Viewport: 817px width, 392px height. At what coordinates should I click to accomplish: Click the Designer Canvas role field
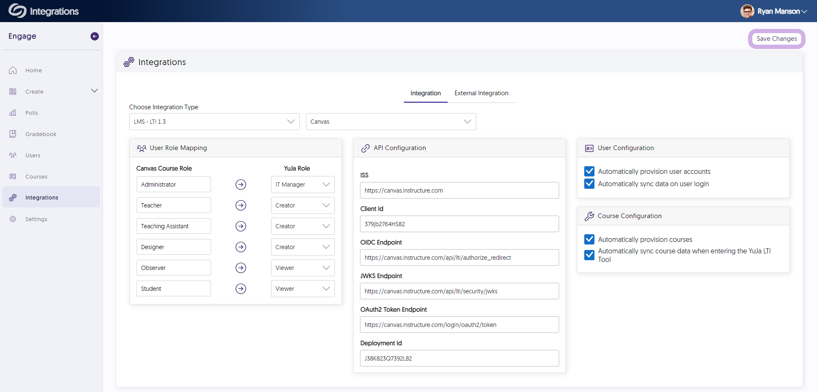(x=174, y=247)
